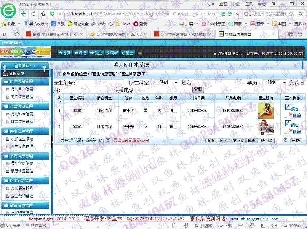Open 谷歌 bookmark
Viewport: 307px width, 229px height.
pyautogui.click(x=58, y=24)
